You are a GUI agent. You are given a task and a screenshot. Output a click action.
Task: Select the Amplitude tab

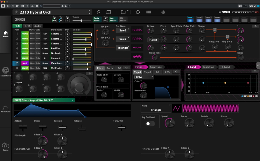tap(155, 67)
